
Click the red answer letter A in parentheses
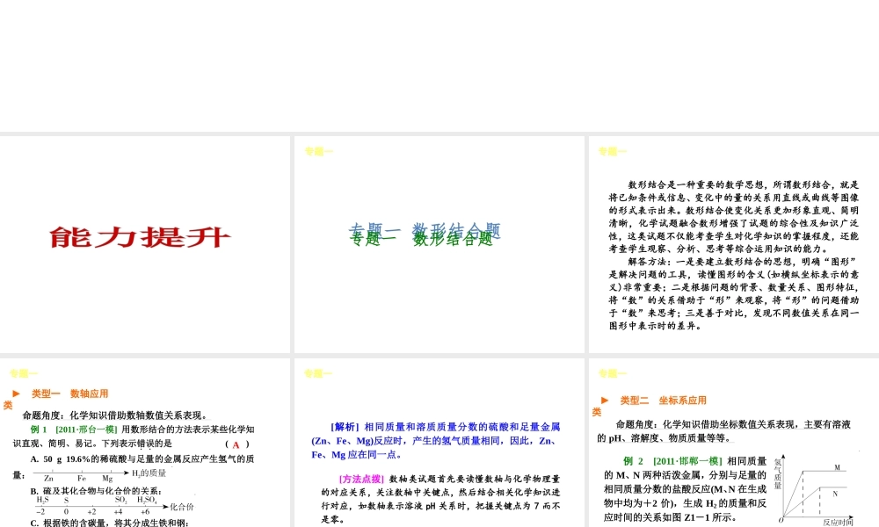(x=236, y=444)
